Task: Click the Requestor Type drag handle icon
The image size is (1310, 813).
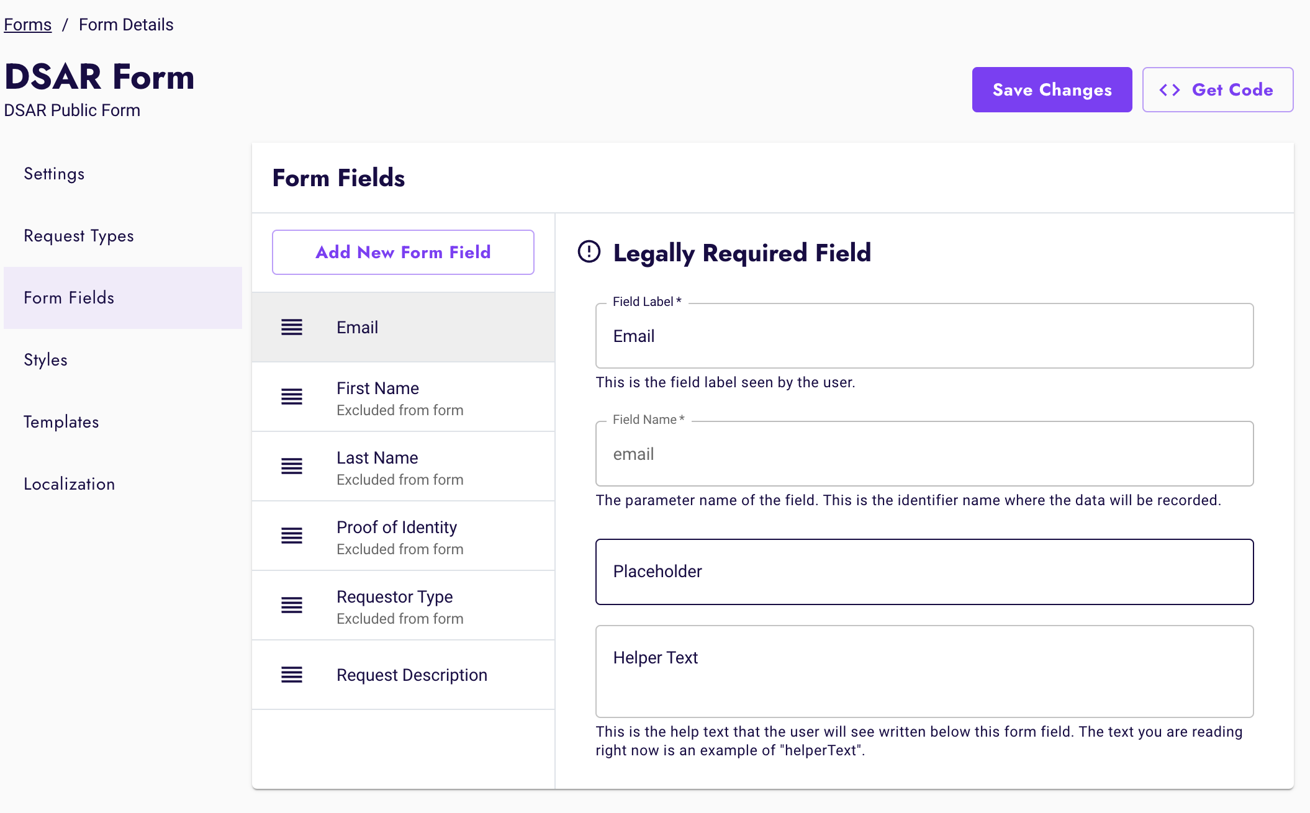Action: pyautogui.click(x=292, y=606)
